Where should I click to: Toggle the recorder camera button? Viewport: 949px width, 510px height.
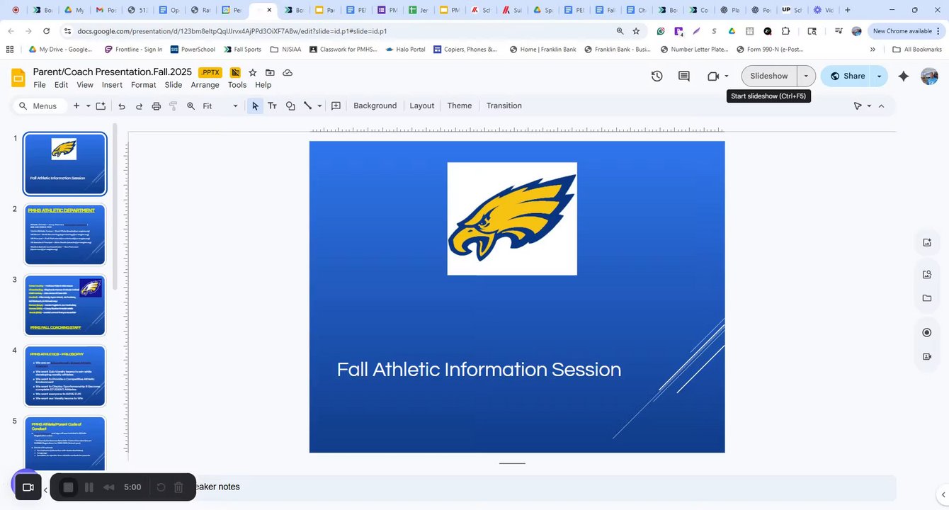coord(28,487)
